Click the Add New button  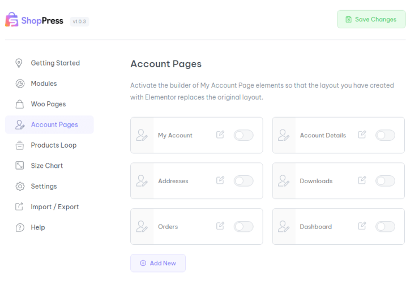click(158, 263)
